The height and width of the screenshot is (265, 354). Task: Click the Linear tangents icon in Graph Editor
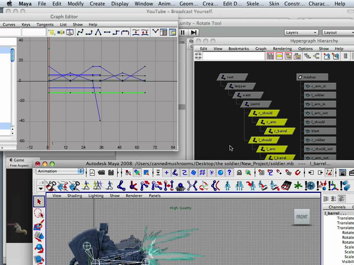pos(98,32)
